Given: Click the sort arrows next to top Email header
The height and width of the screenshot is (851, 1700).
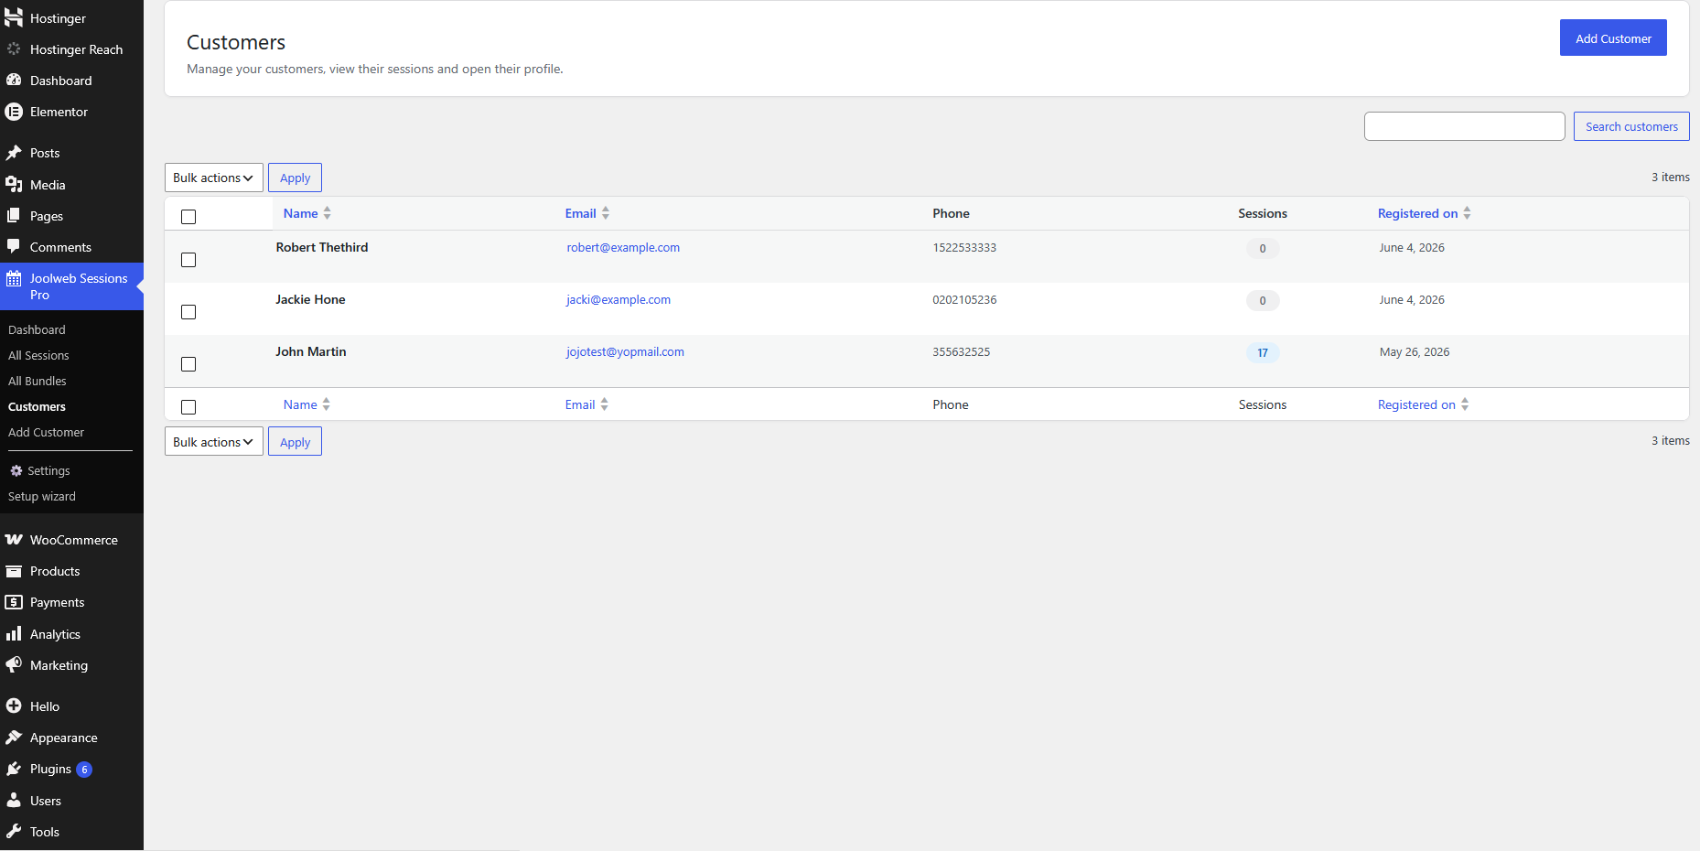Looking at the screenshot, I should pyautogui.click(x=605, y=213).
